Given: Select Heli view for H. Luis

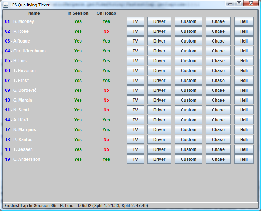Looking at the screenshot, I should click(244, 60).
